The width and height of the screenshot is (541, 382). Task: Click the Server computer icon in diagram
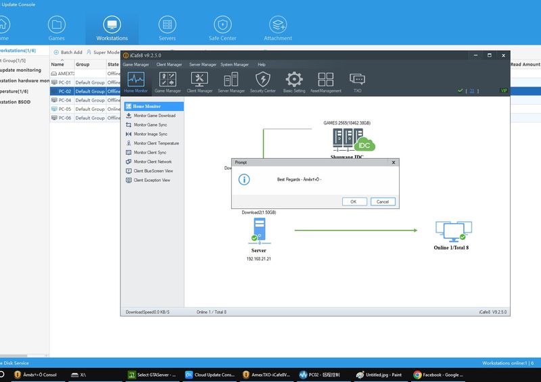(259, 231)
